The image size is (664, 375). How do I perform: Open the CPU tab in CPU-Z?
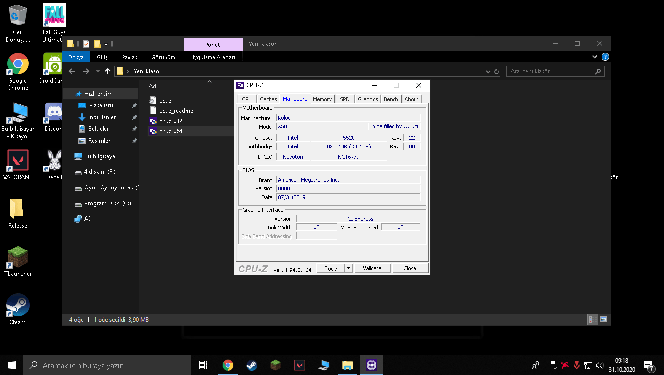(247, 99)
